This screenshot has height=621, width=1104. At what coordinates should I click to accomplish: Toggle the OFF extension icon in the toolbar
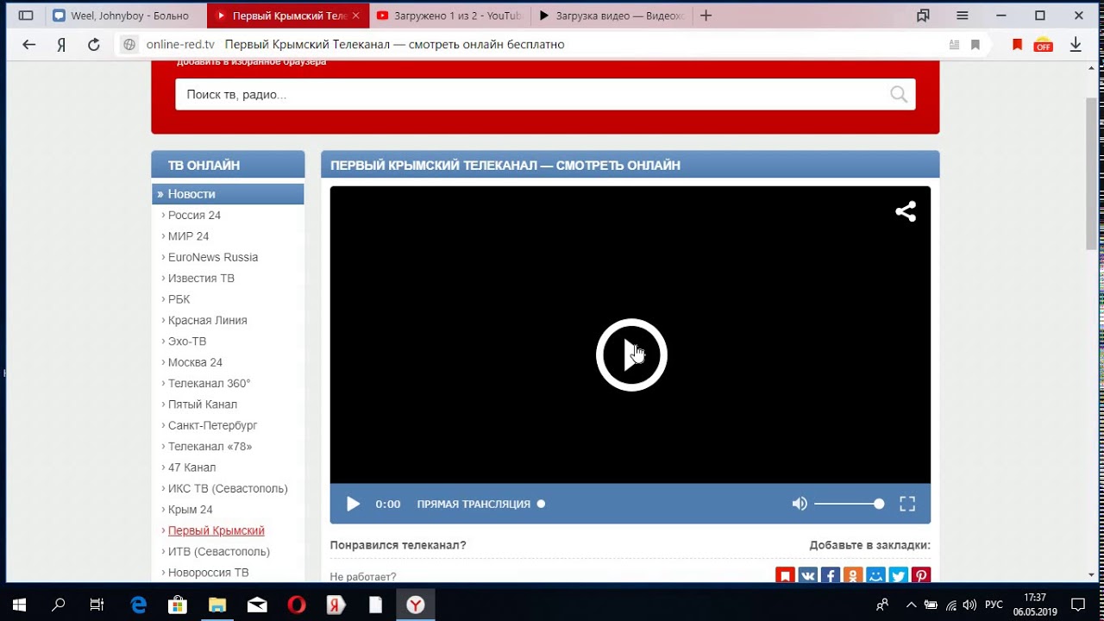pos(1044,45)
